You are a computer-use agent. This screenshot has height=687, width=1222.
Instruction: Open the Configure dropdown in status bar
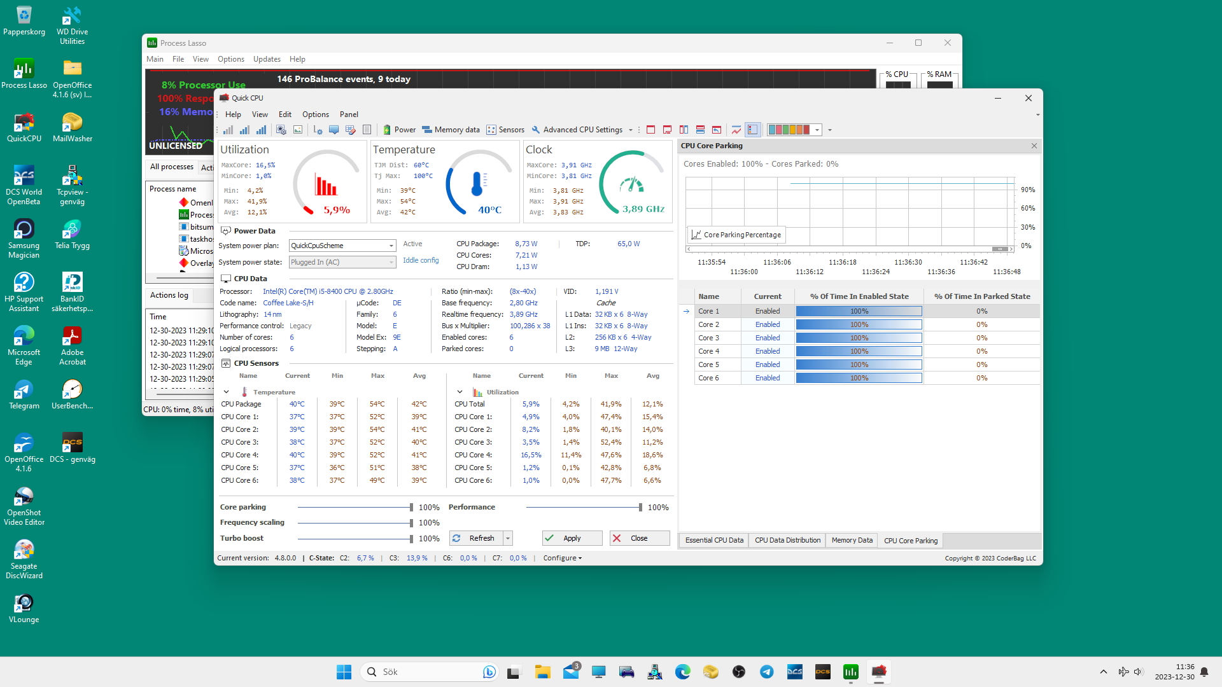[x=563, y=558]
